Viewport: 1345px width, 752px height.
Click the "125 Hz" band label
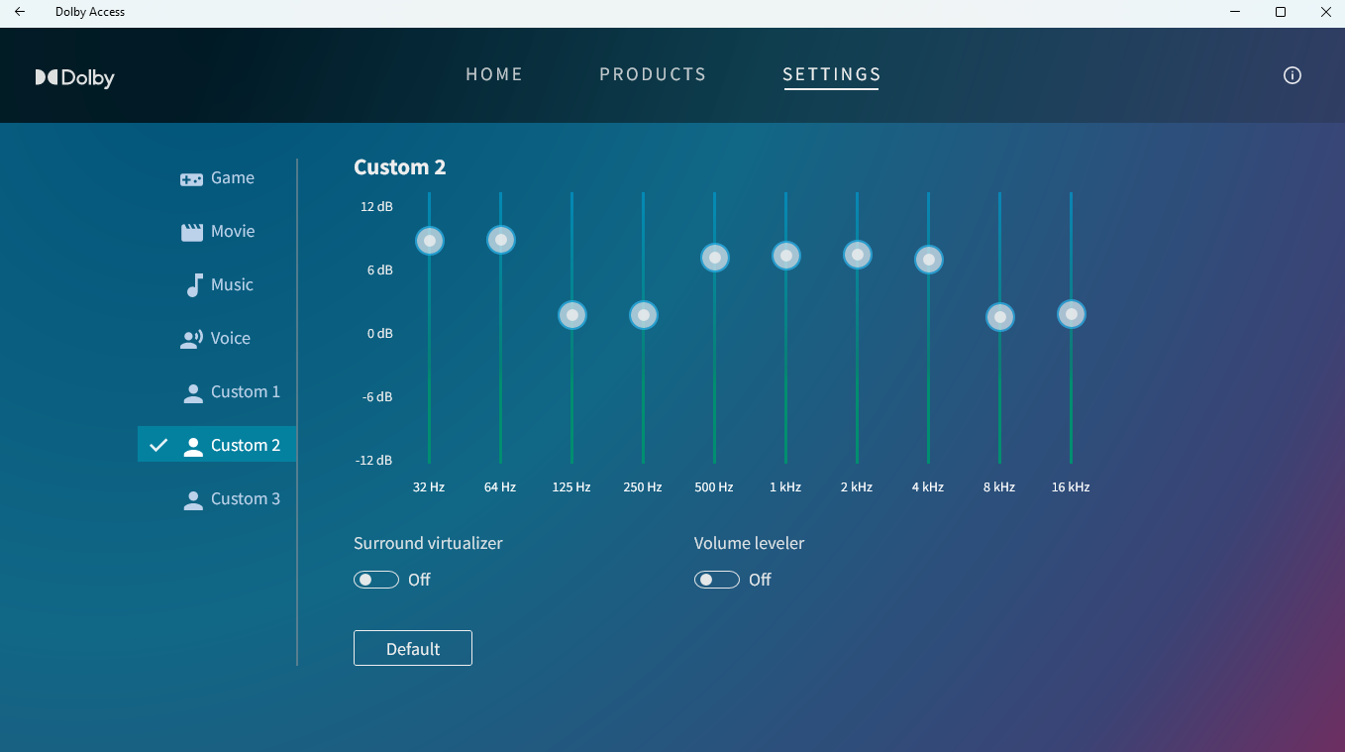(x=571, y=486)
